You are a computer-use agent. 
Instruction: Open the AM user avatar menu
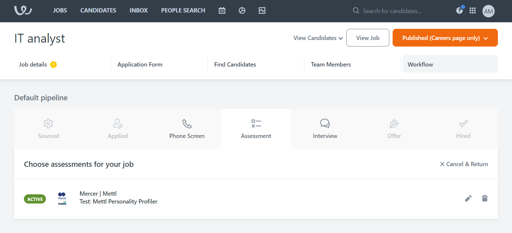tap(488, 11)
